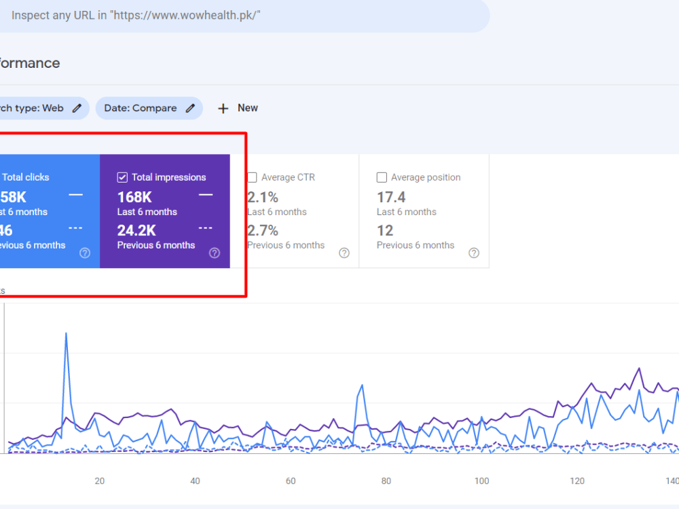This screenshot has height=509, width=679.
Task: Edit the Search type: Web filter
Action: 43,108
